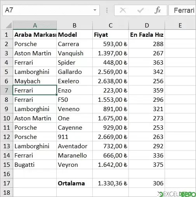Open the Name Box dropdown arrow

(x=95, y=10)
